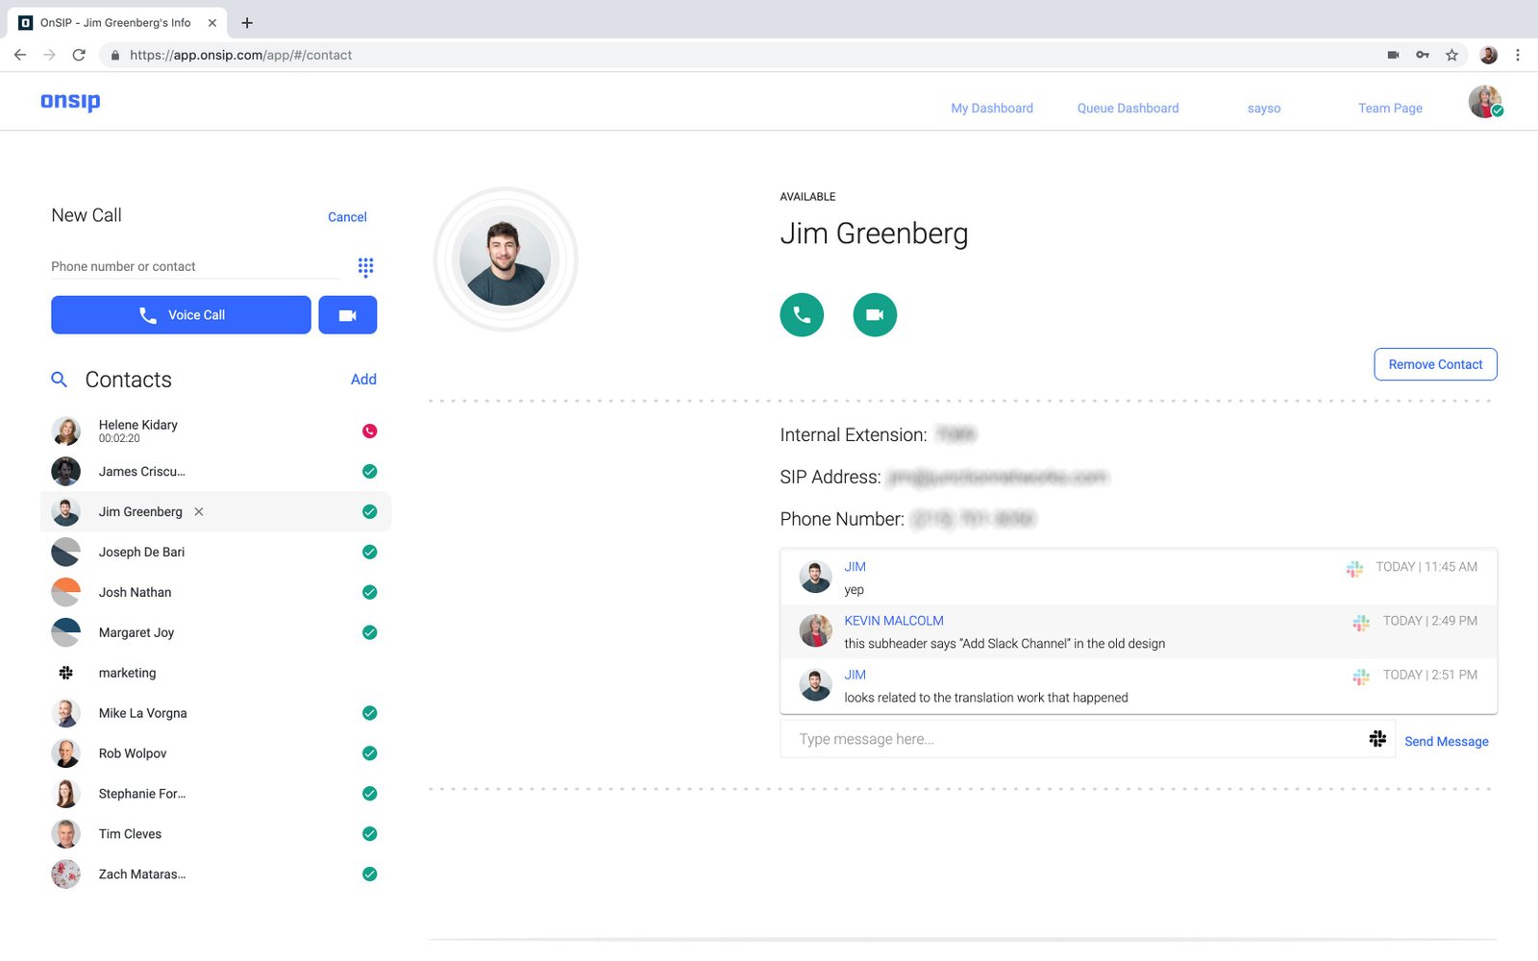Send Message to Jim
This screenshot has height=961, width=1538.
[x=1446, y=741]
